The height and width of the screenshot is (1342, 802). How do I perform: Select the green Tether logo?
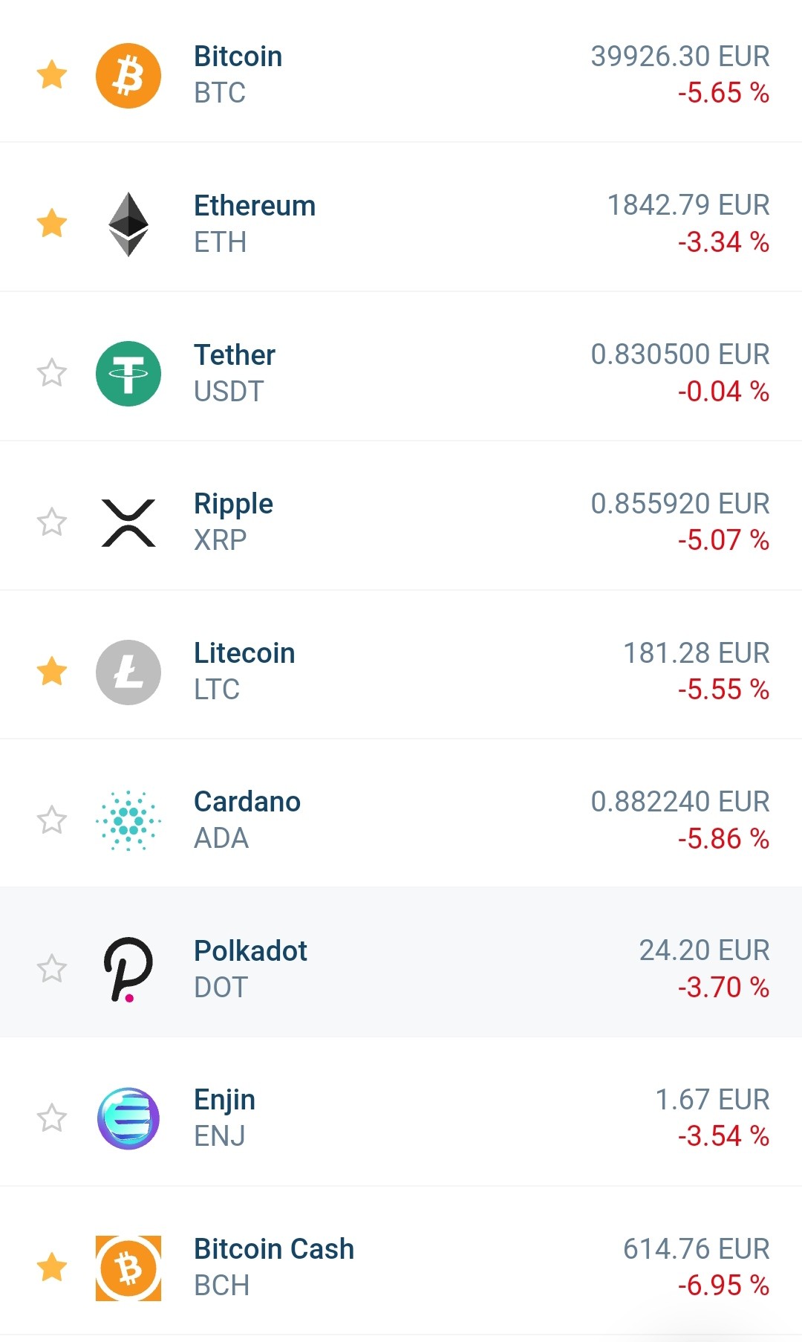pos(128,374)
